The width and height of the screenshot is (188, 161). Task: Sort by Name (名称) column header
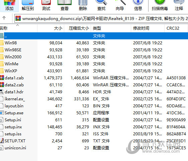pyautogui.click(x=19, y=28)
